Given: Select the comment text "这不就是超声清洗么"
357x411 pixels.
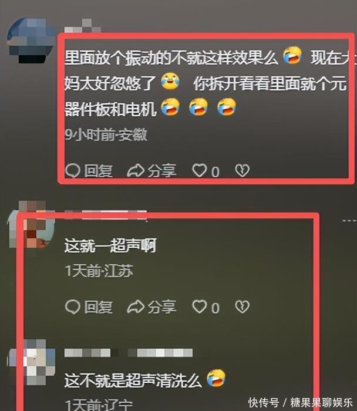Looking at the screenshot, I should click(x=133, y=380).
